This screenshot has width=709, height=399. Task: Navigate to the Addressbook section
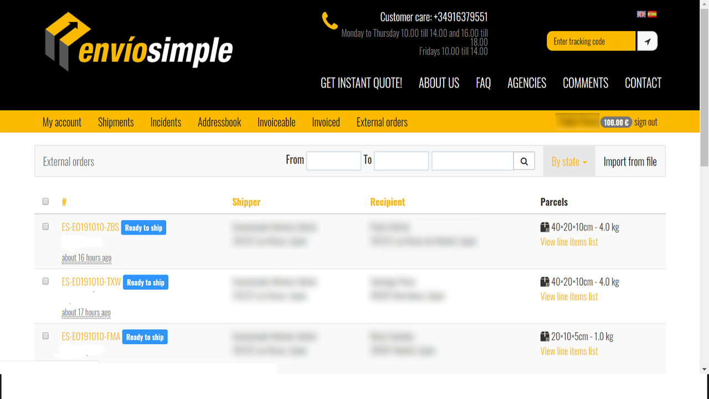(219, 122)
